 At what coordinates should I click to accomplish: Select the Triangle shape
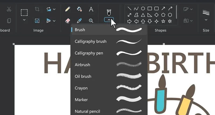[x=143, y=15]
